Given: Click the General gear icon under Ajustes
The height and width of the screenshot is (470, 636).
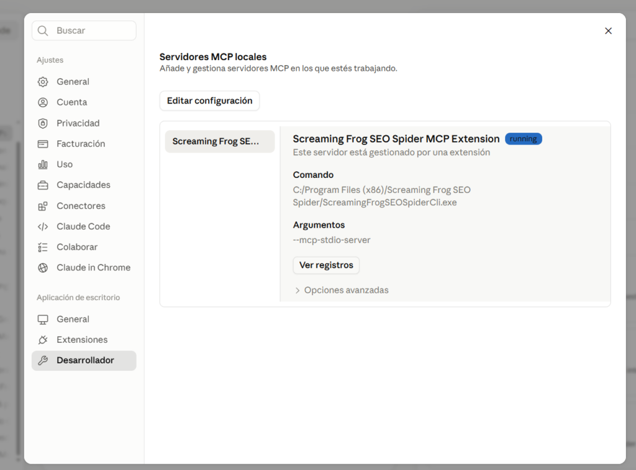Looking at the screenshot, I should (43, 82).
